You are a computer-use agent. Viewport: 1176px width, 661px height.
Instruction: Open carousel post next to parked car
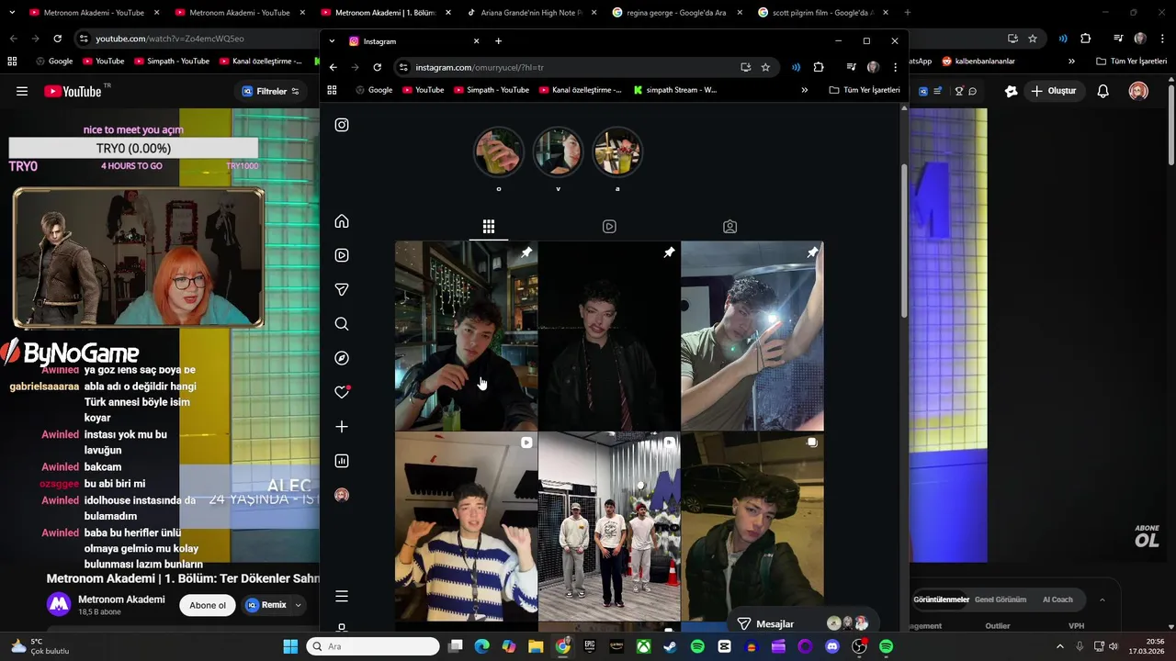point(752,527)
